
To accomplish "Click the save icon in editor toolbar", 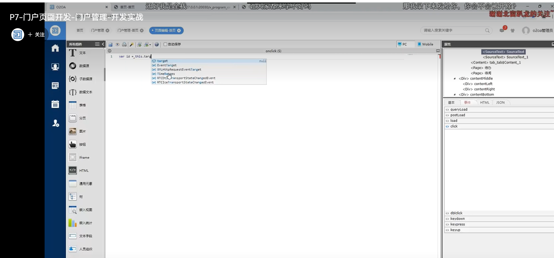I will [111, 45].
